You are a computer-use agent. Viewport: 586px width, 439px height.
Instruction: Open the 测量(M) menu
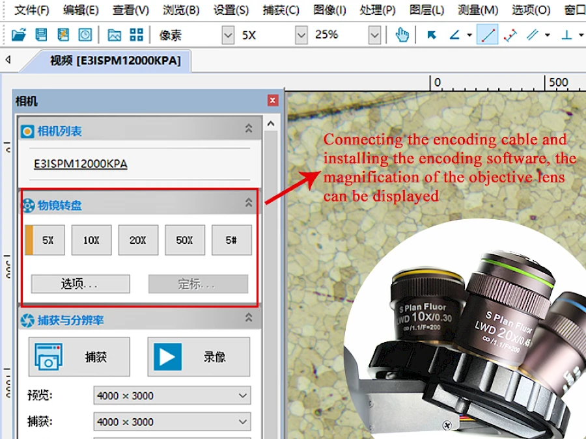click(478, 10)
